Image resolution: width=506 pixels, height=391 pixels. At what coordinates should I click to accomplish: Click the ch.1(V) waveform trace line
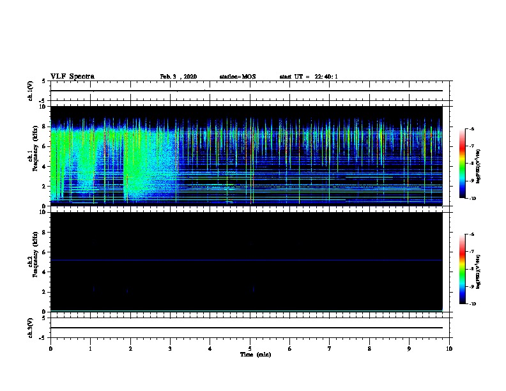(247, 91)
